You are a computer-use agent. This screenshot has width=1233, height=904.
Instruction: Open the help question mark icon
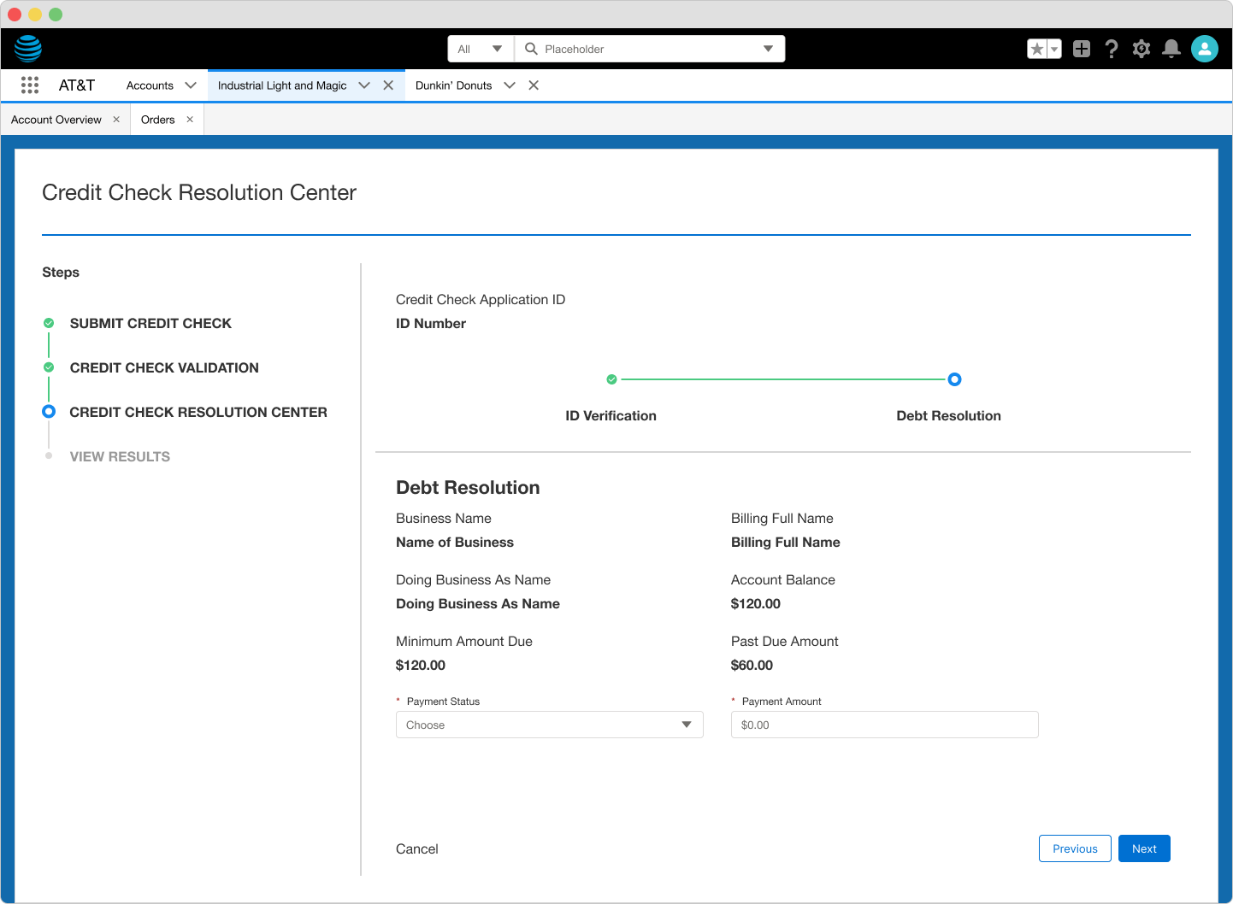pyautogui.click(x=1112, y=49)
